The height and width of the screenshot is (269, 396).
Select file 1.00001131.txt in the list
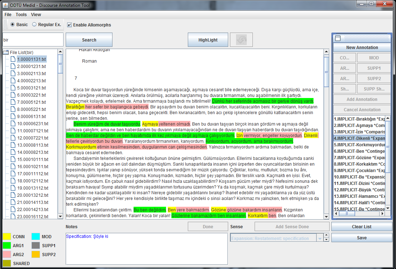pos(31,59)
